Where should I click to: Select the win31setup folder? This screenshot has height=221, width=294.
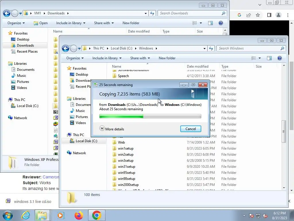point(124,167)
